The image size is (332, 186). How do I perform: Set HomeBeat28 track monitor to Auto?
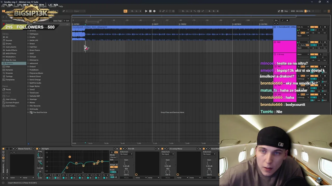pos(303,33)
